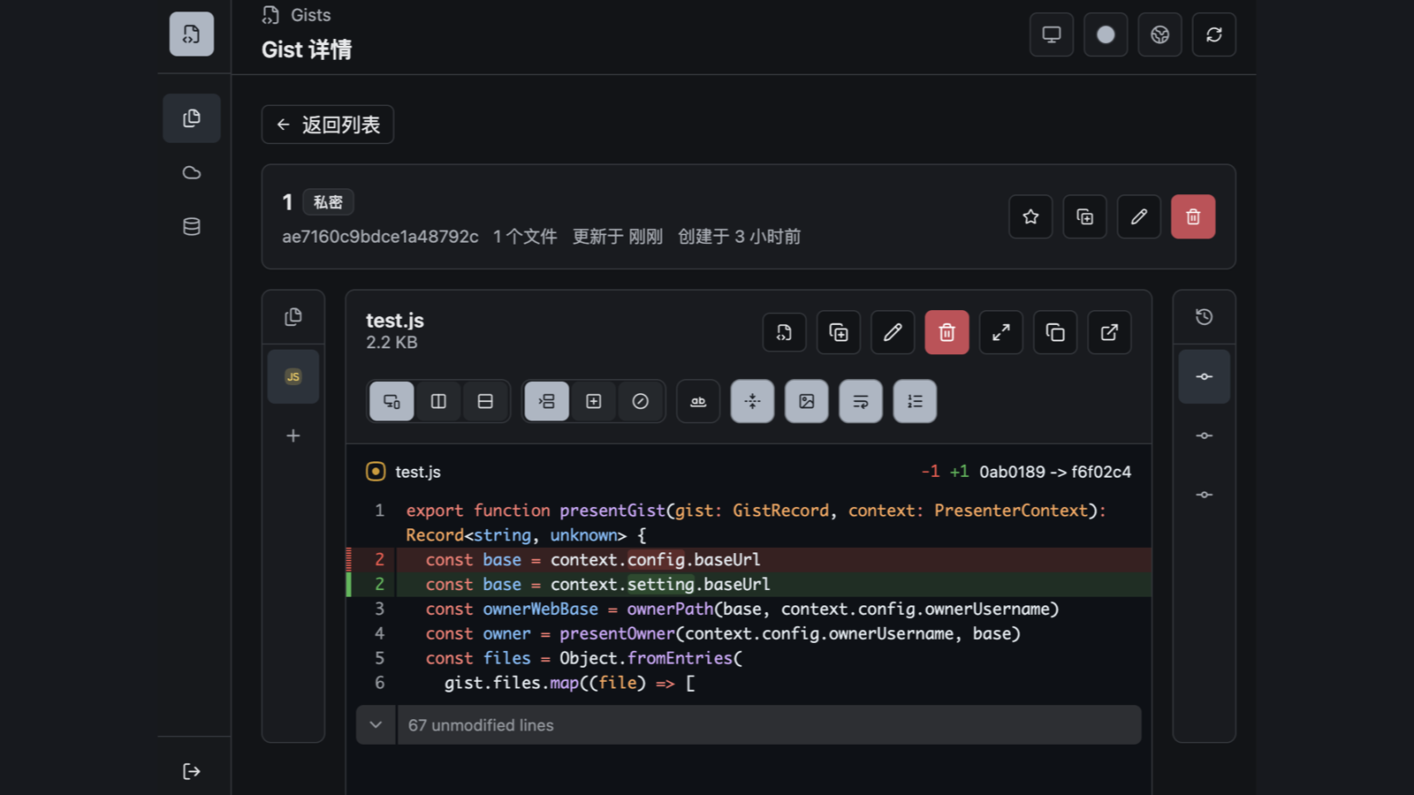Screen dimensions: 1414x795
Task: Click the test.js file title
Action: point(395,321)
